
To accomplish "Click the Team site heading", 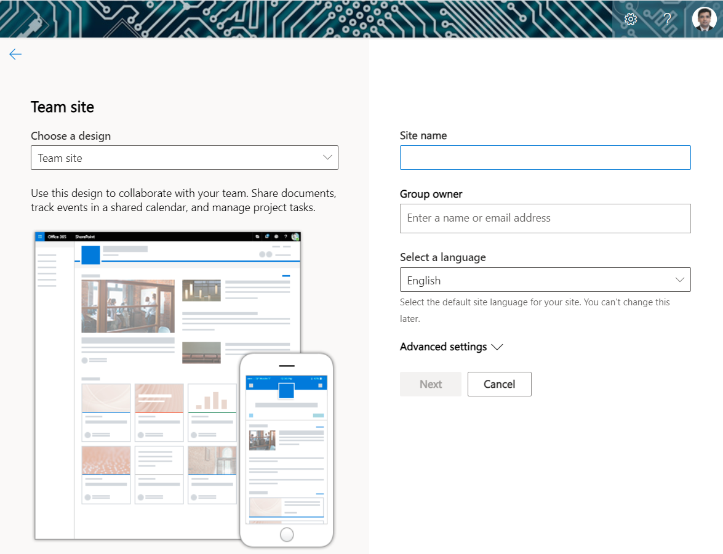I will (x=62, y=107).
